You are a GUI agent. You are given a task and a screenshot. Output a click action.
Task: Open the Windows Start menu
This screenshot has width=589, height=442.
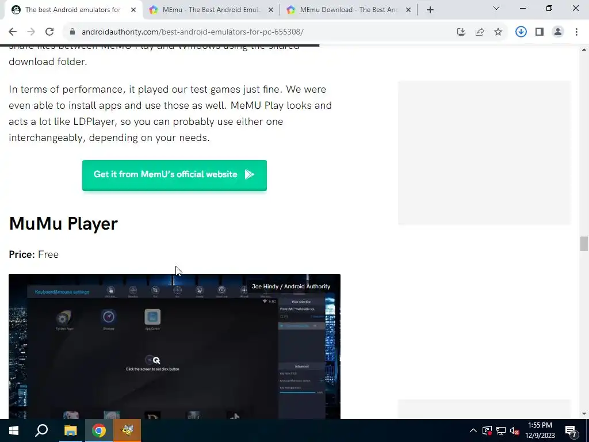[14, 430]
